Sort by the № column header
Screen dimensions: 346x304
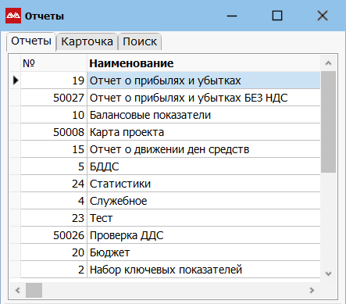[54, 63]
